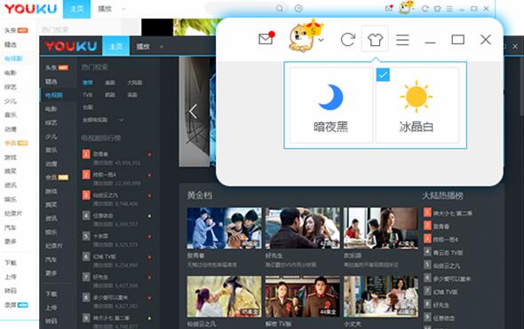Image resolution: width=524 pixels, height=329 pixels.
Task: Click the Shiba dog avatar with crown
Action: [x=306, y=37]
